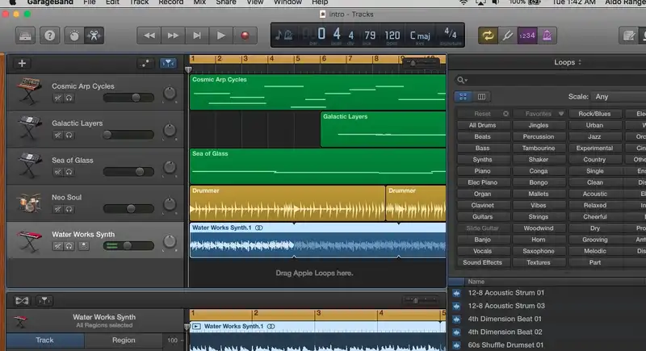This screenshot has width=646, height=351.
Task: Click the Water Works Synth input monitoring button
Action: 83,246
